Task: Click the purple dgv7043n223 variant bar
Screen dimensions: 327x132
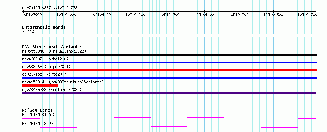Action: point(169,93)
